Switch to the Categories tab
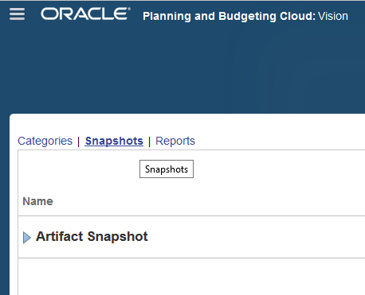Screen dimensions: 365x295 coord(45,141)
